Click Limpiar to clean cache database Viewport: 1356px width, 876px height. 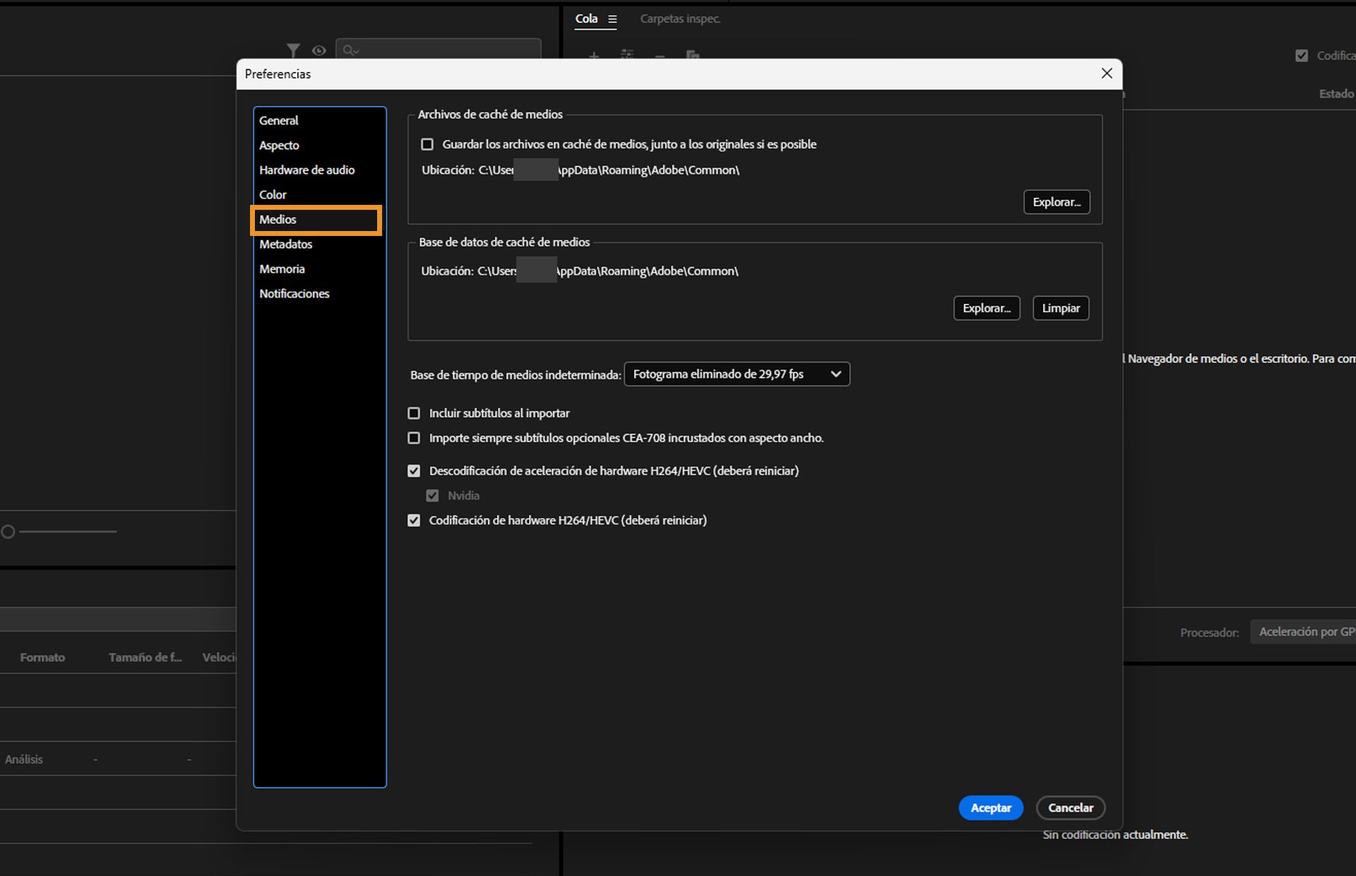[x=1060, y=308]
